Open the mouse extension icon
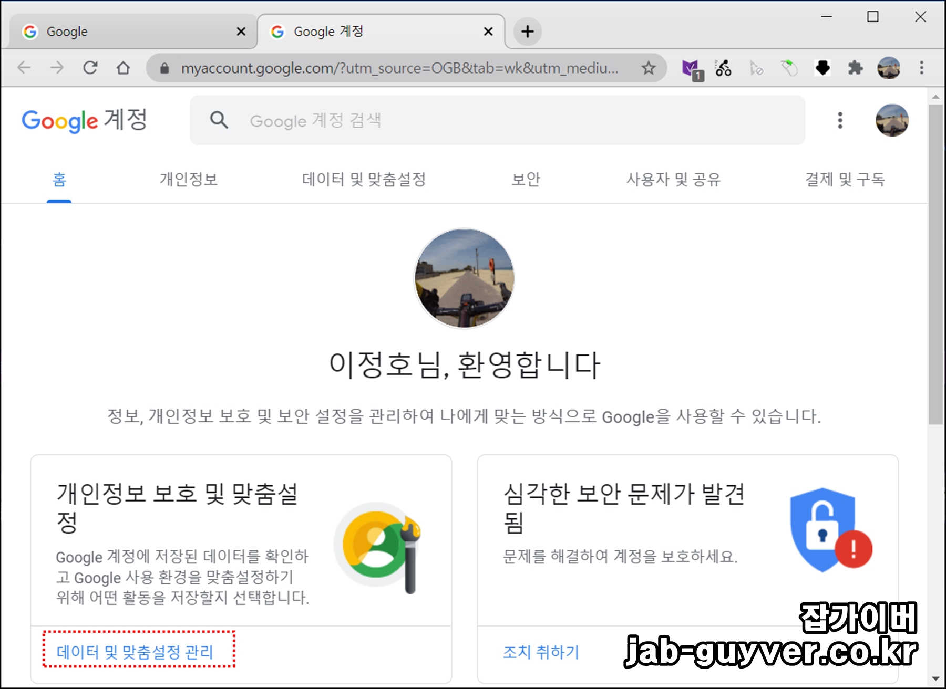946x689 pixels. (x=789, y=68)
